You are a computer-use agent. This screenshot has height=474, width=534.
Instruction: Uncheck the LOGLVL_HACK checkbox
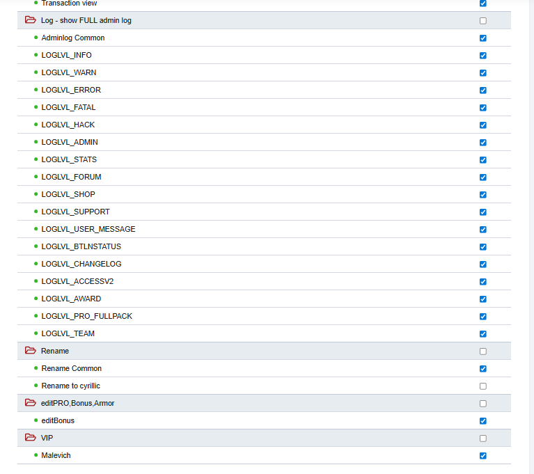(483, 125)
